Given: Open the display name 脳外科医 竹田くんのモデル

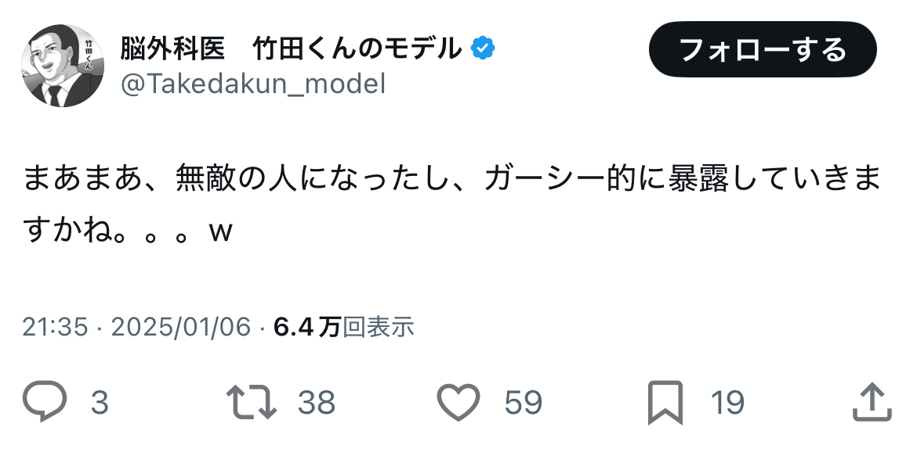Looking at the screenshot, I should [x=291, y=49].
